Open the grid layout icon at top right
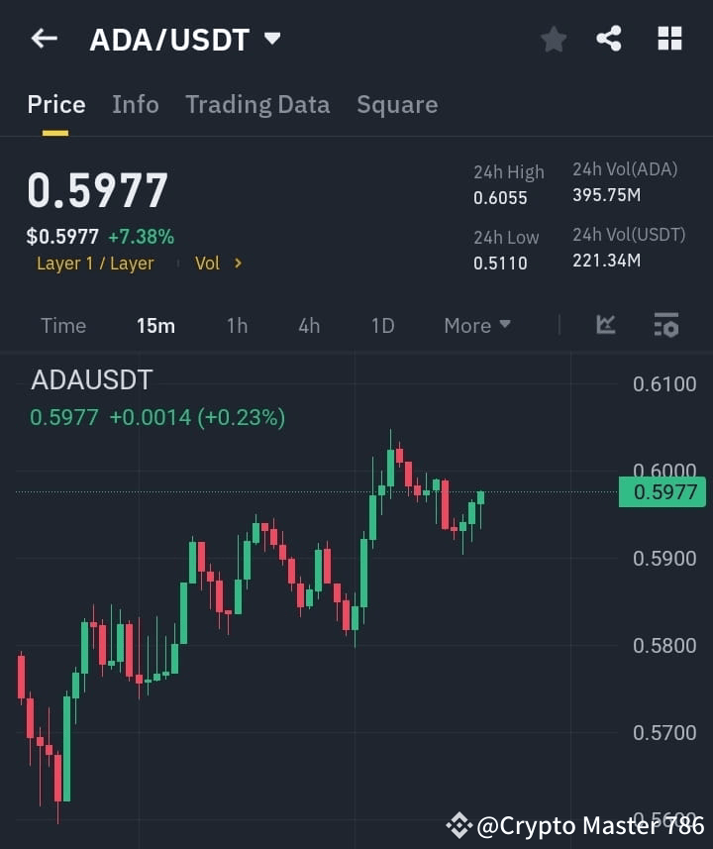 click(x=669, y=39)
